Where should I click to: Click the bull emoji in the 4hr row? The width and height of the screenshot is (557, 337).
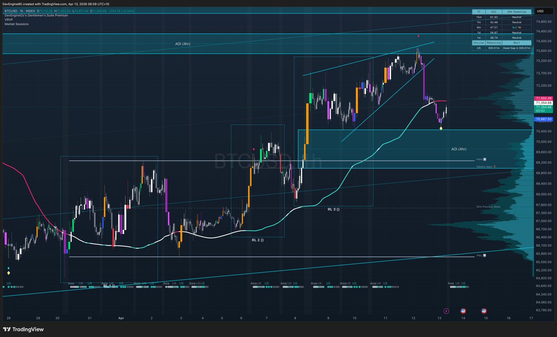(519, 27)
